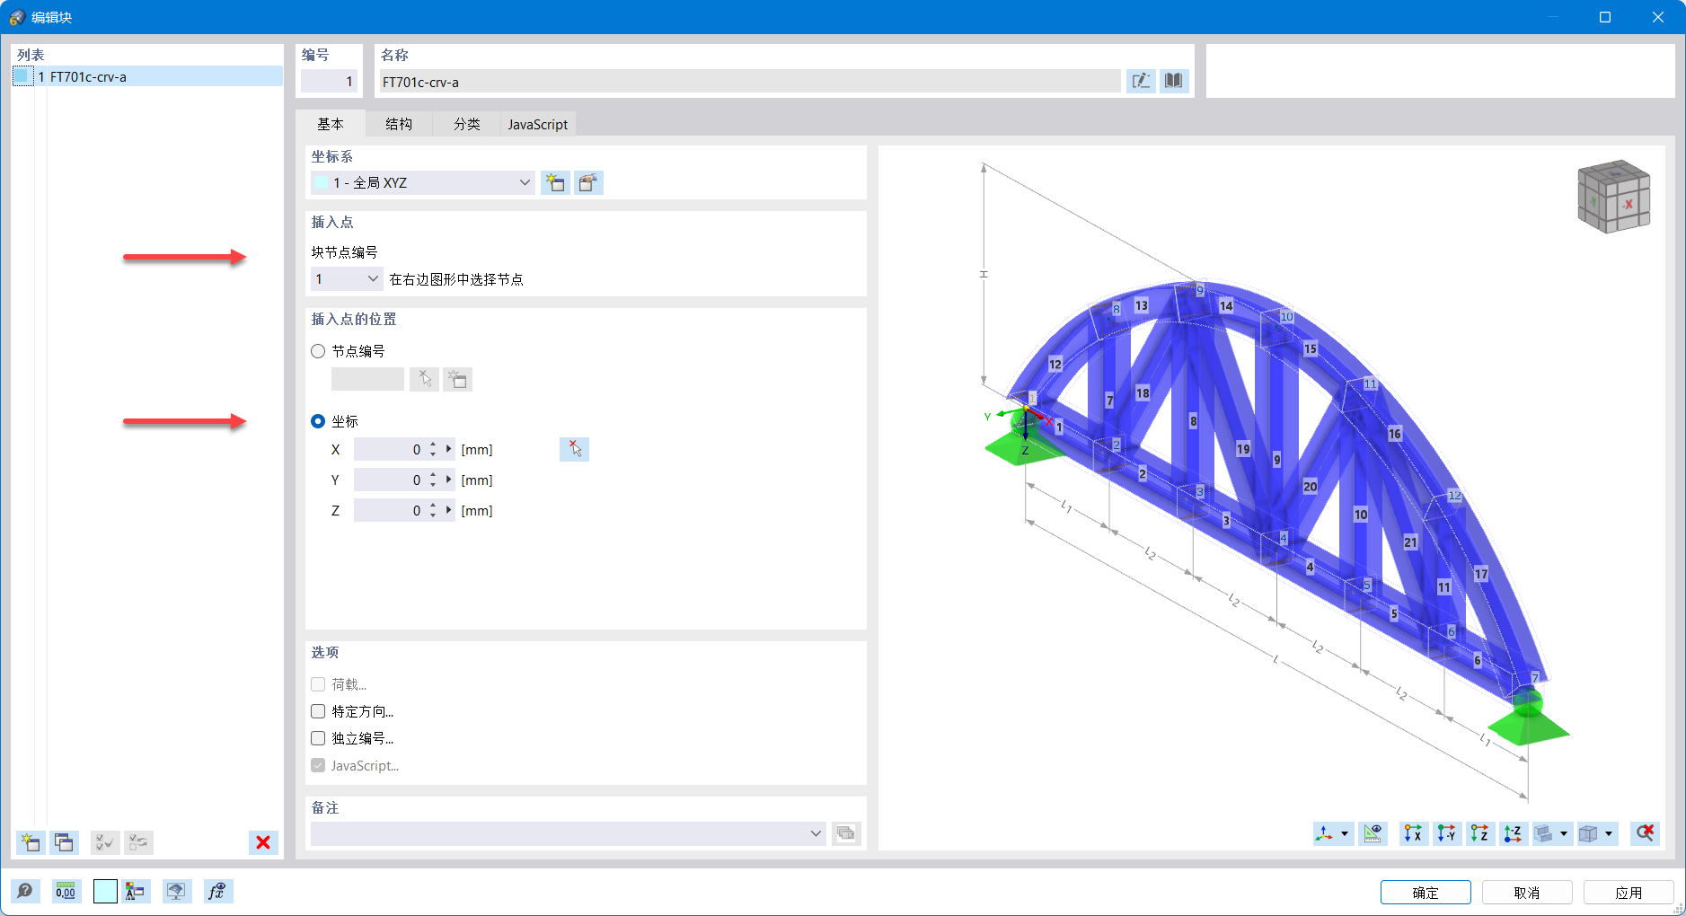This screenshot has width=1686, height=916.
Task: Open the 块节点编号 dropdown
Action: point(347,279)
